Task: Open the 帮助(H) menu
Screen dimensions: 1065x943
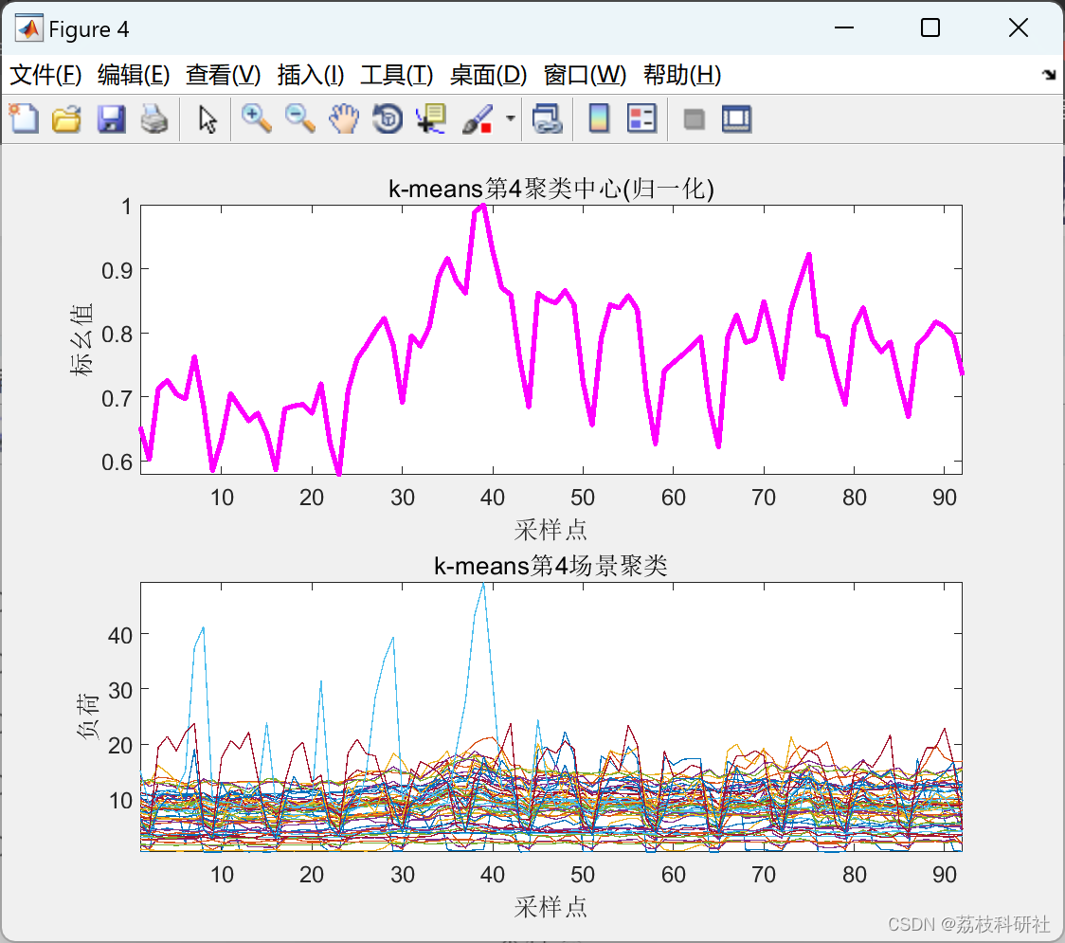Action: [x=682, y=75]
